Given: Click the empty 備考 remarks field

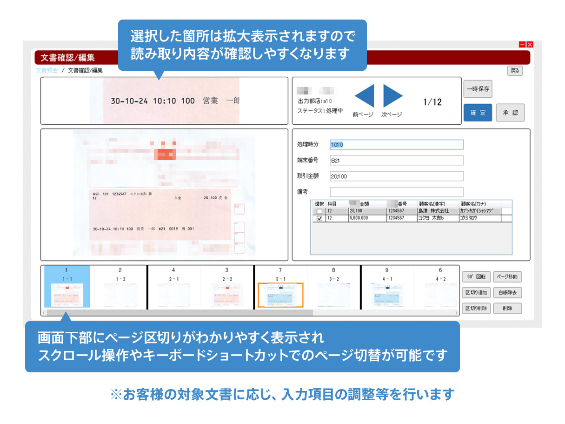Looking at the screenshot, I should pos(396,192).
